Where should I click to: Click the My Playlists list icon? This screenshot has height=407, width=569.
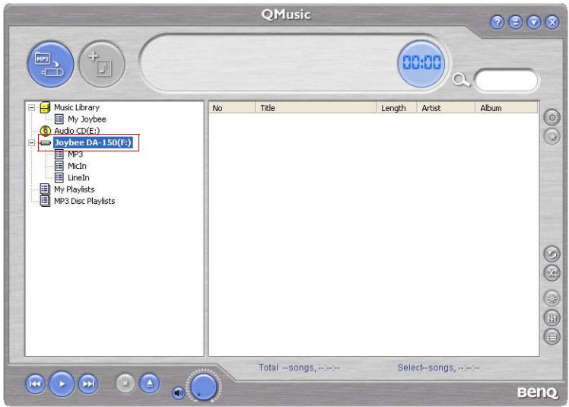click(45, 189)
